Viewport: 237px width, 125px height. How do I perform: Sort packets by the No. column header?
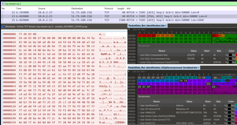(8, 9)
